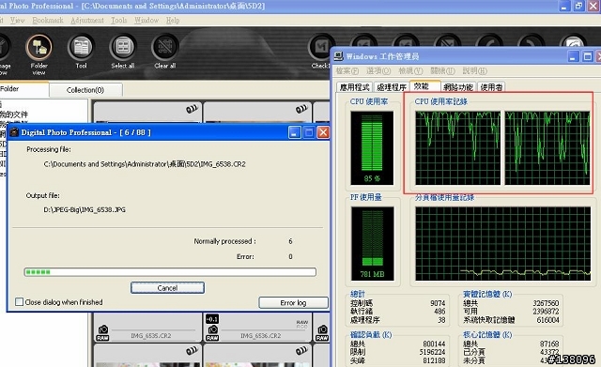Screen dimensions: 601x367
Task: Minimize the Windows Task Manager window
Action: click(574, 56)
